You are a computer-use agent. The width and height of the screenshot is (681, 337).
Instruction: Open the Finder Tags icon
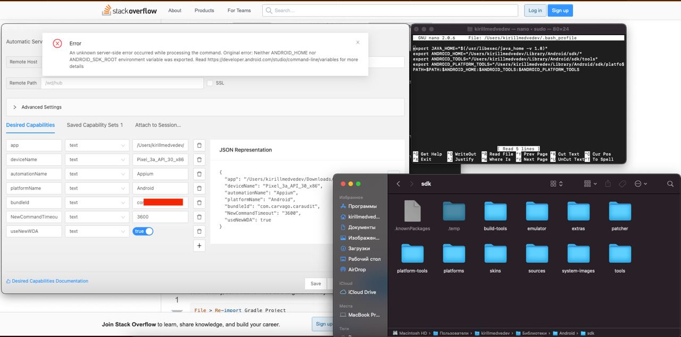point(622,183)
